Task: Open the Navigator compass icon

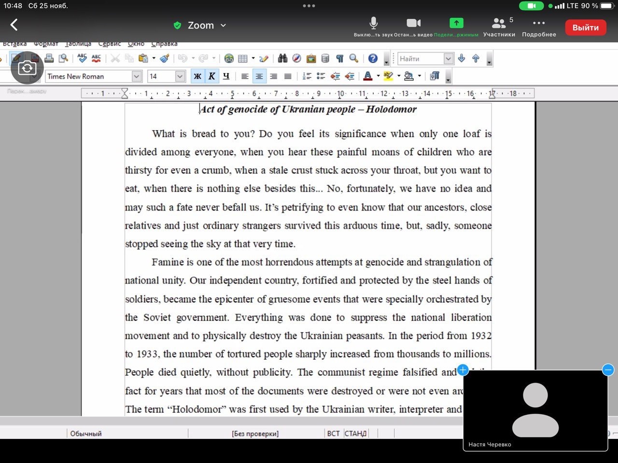Action: [x=297, y=58]
